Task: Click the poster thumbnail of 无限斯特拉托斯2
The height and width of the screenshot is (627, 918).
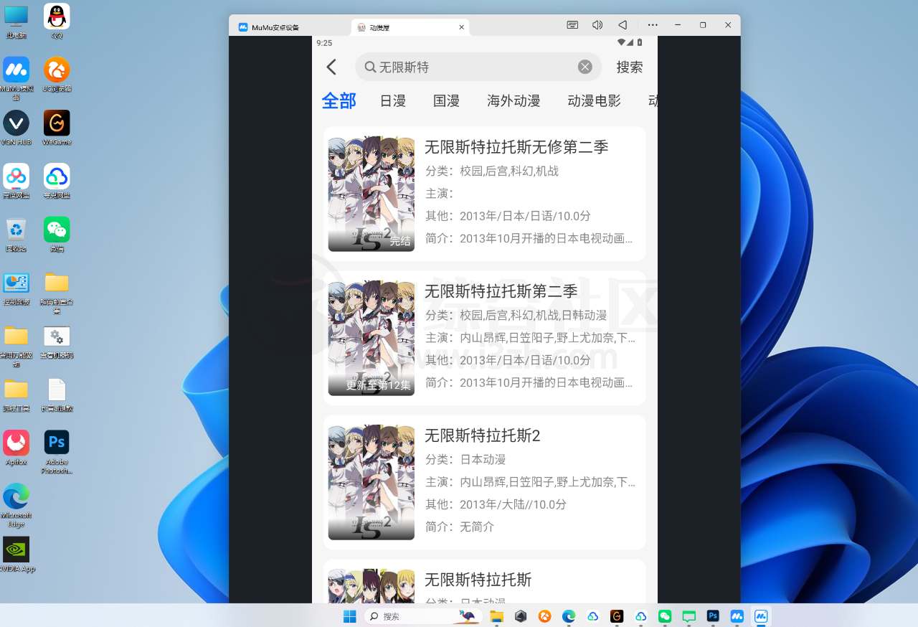Action: click(371, 481)
